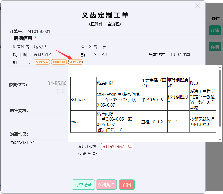The height and width of the screenshot is (194, 223).
Task: Click the upper 详情 button
Action: click(214, 31)
